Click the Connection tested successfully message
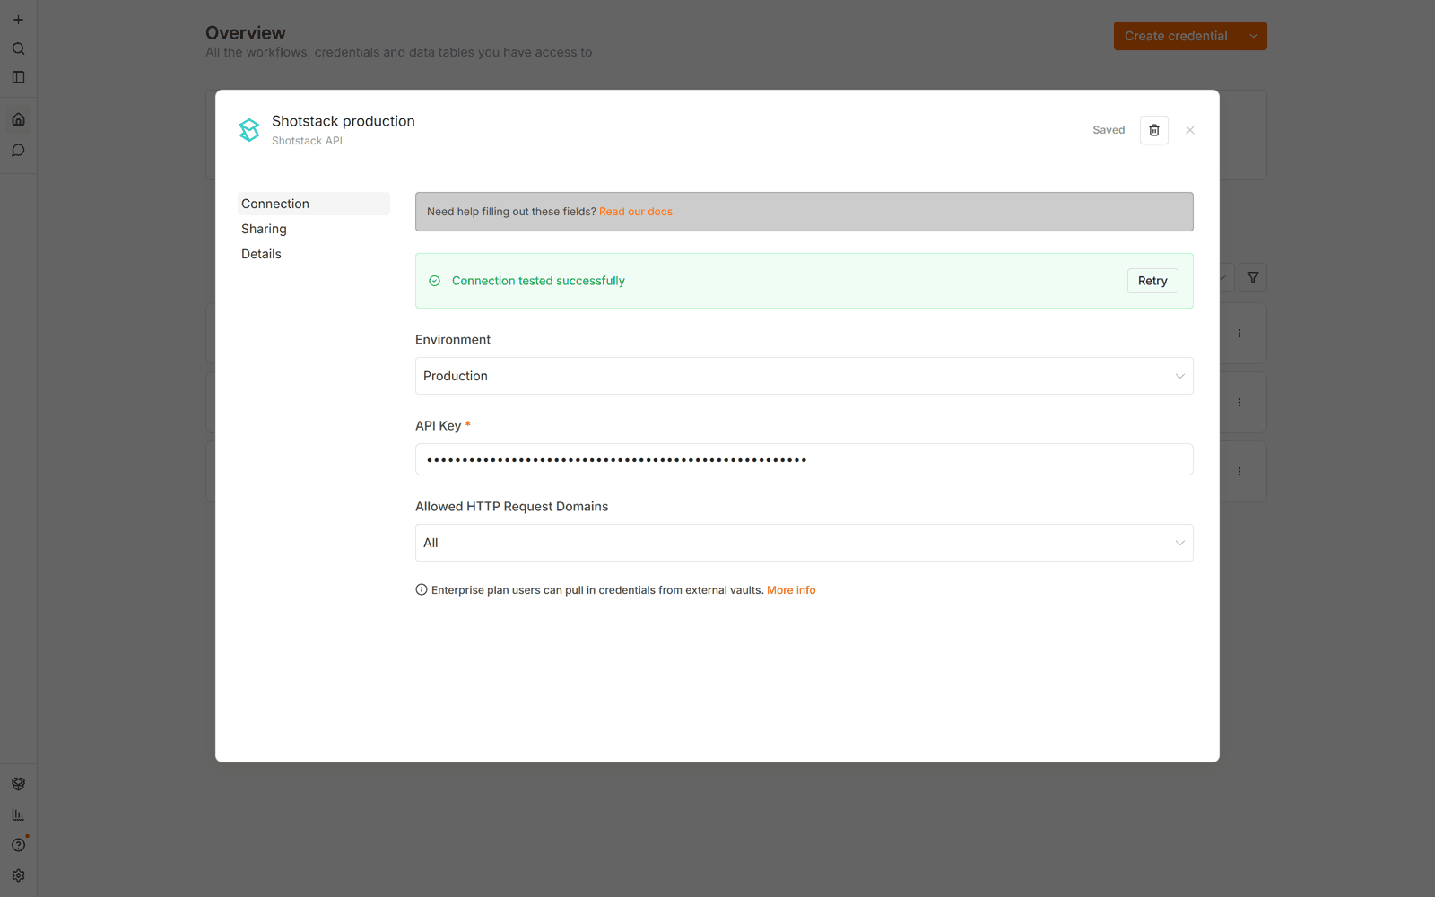Screen dimensions: 1435x897 click(538, 281)
